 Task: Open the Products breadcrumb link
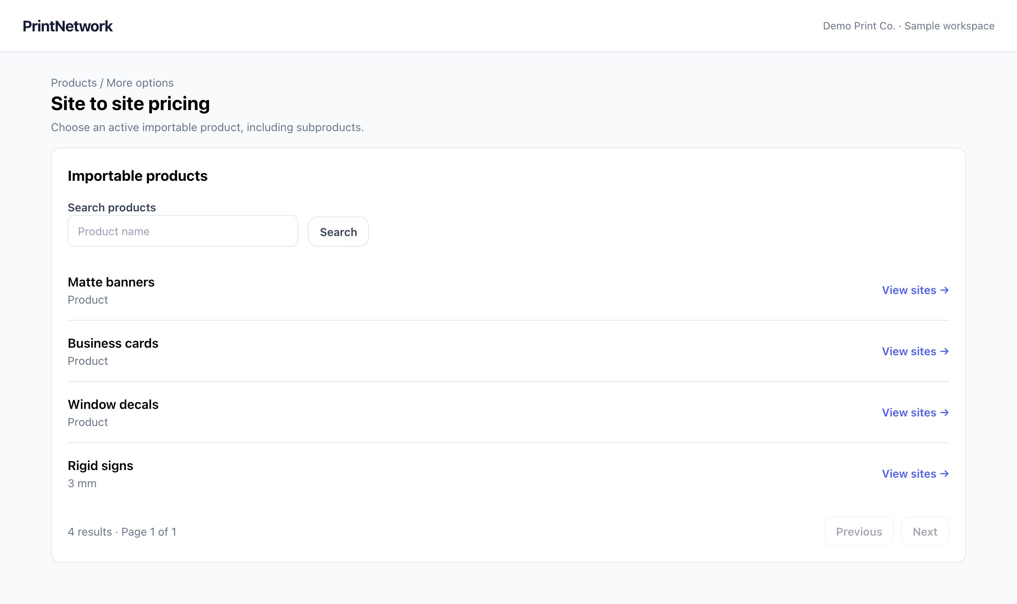click(73, 83)
